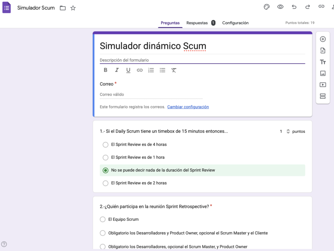Image resolution: width=334 pixels, height=251 pixels.
Task: Open the Configuración tab
Action: (x=235, y=23)
